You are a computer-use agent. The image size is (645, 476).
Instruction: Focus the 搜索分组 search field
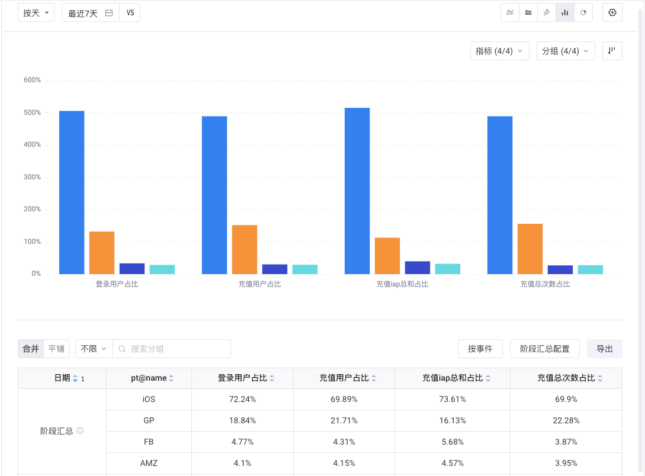pos(178,349)
